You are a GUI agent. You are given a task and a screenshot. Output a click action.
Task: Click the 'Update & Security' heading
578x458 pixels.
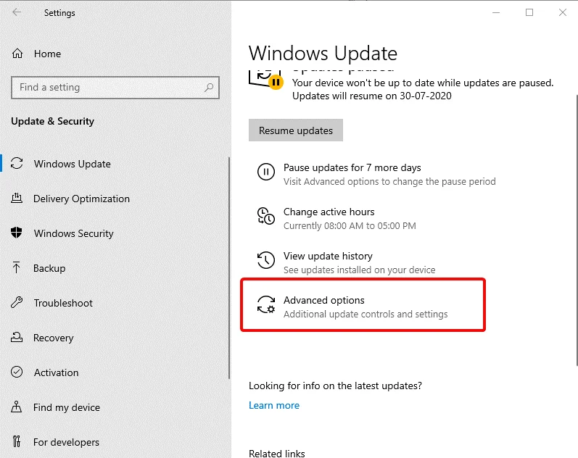pos(52,121)
